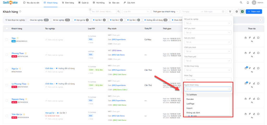
Task: Click the transfer arrows icon for Nga
Action: tap(252, 41)
